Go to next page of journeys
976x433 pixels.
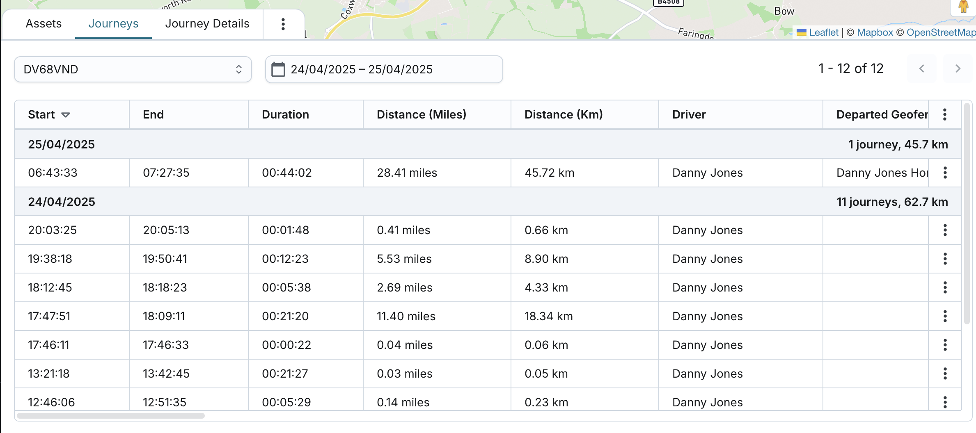click(958, 68)
